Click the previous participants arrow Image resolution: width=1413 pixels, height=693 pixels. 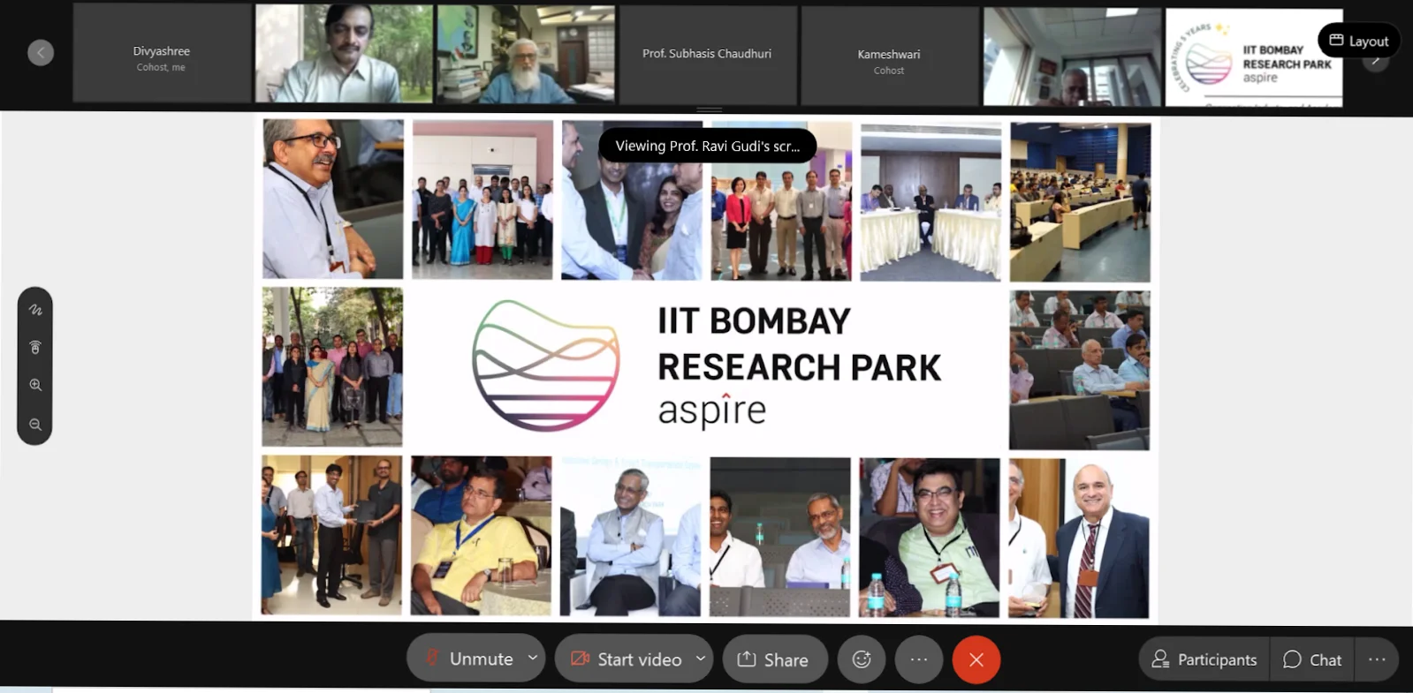(x=41, y=53)
